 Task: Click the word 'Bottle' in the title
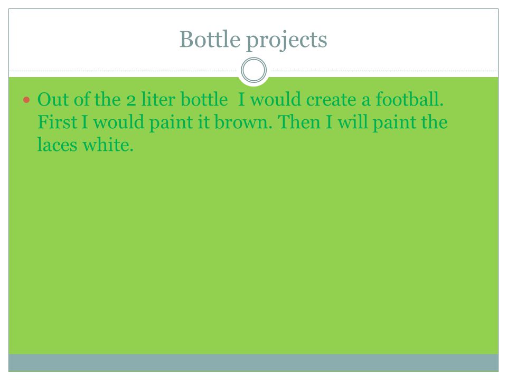[210, 39]
